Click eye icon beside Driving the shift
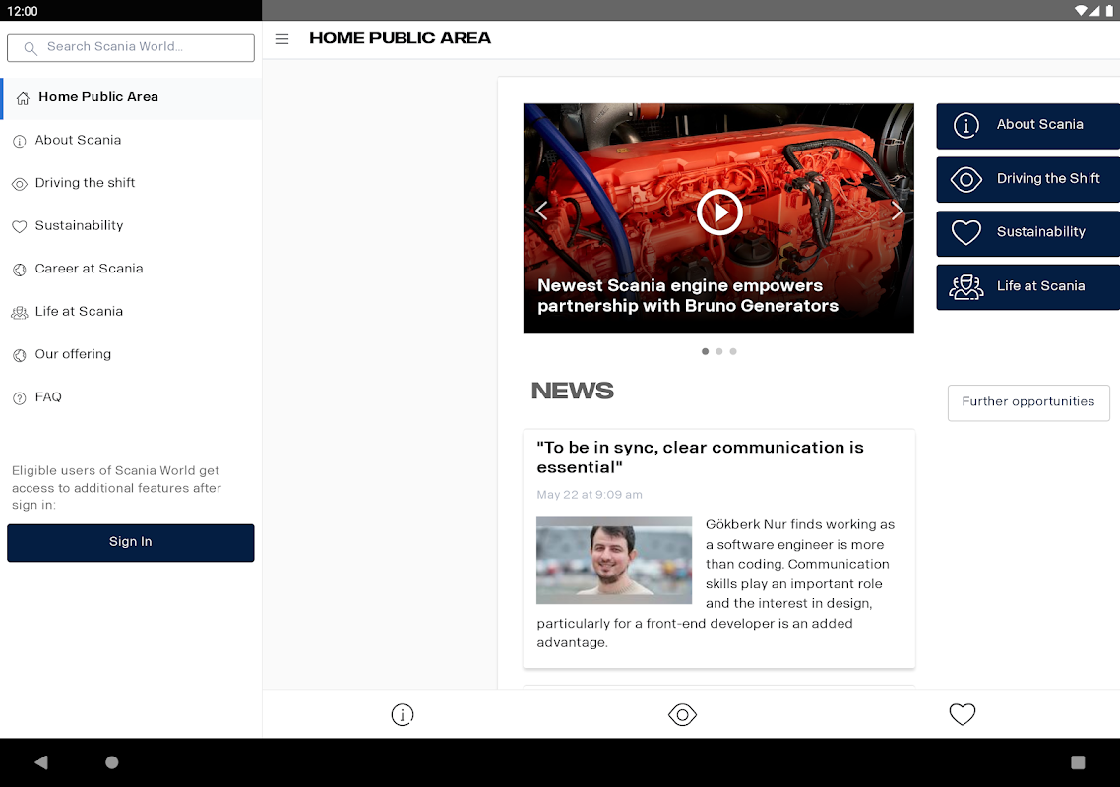This screenshot has width=1120, height=787. [20, 184]
